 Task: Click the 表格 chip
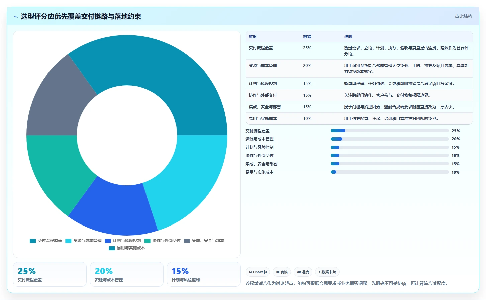pos(282,272)
